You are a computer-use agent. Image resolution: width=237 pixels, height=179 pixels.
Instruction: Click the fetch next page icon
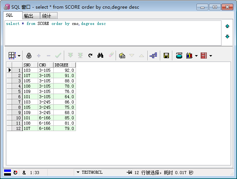pos(70,55)
